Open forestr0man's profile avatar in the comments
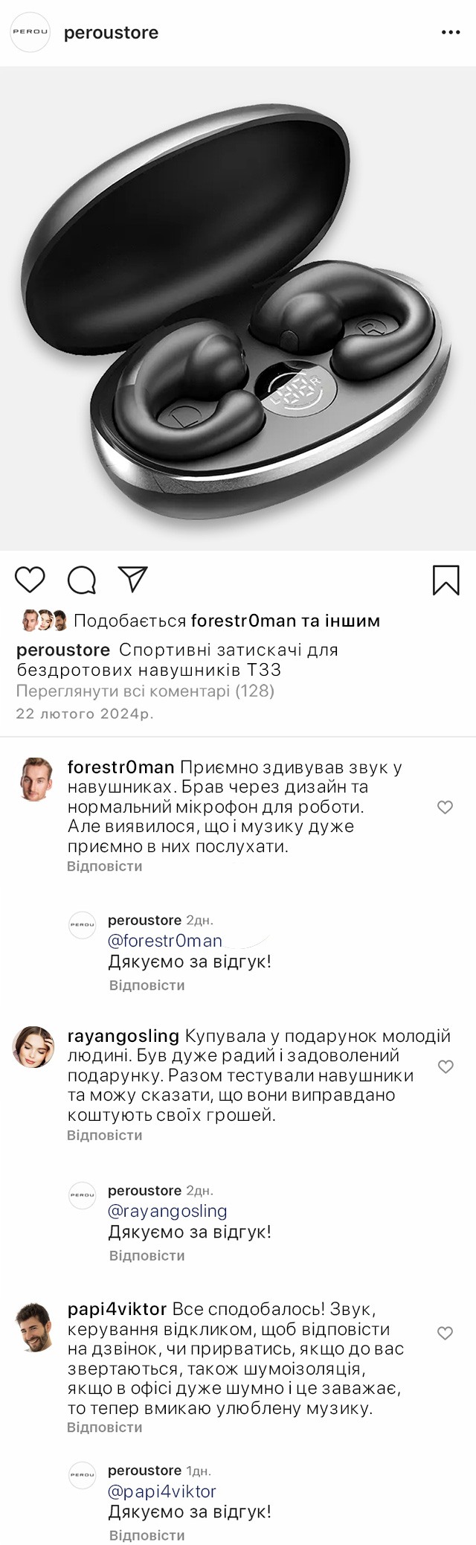 34,779
